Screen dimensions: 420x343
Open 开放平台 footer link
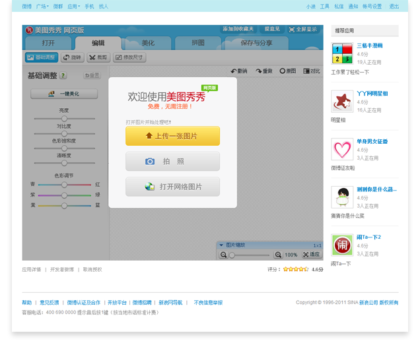(117, 303)
